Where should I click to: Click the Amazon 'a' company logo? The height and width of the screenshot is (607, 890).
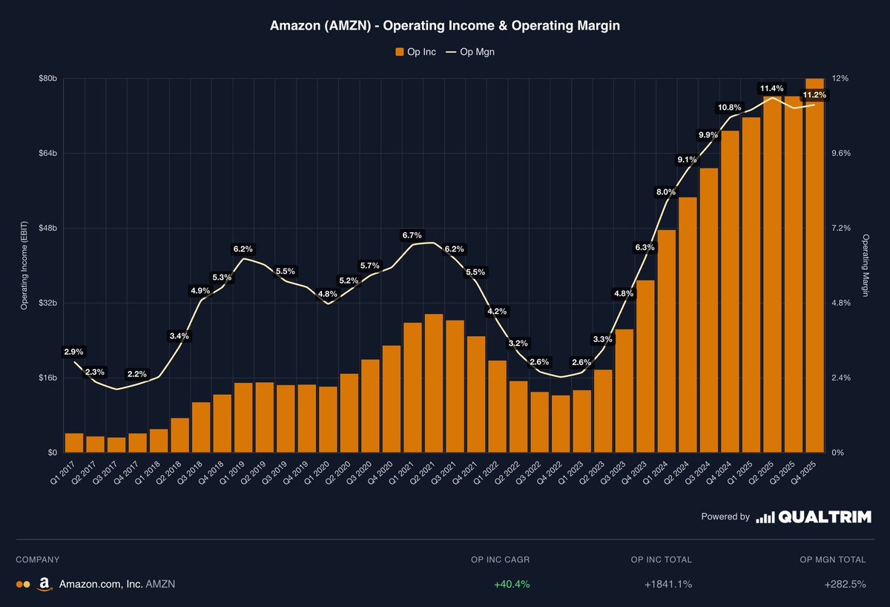(44, 584)
